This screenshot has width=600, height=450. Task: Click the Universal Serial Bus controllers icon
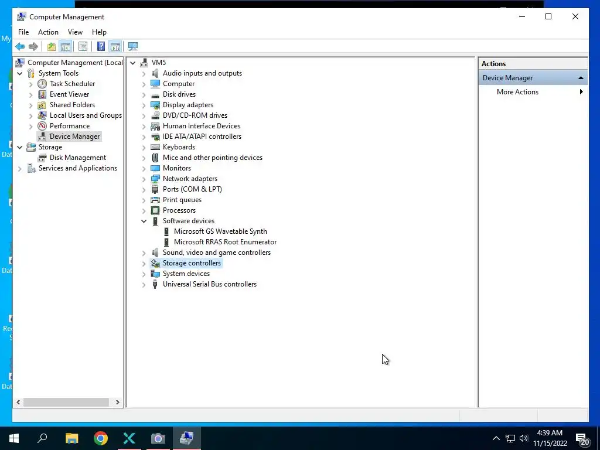[x=155, y=284]
